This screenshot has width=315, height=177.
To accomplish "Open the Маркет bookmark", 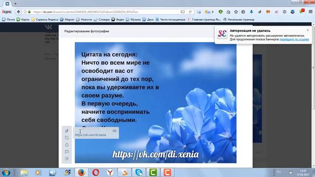I will [67, 20].
